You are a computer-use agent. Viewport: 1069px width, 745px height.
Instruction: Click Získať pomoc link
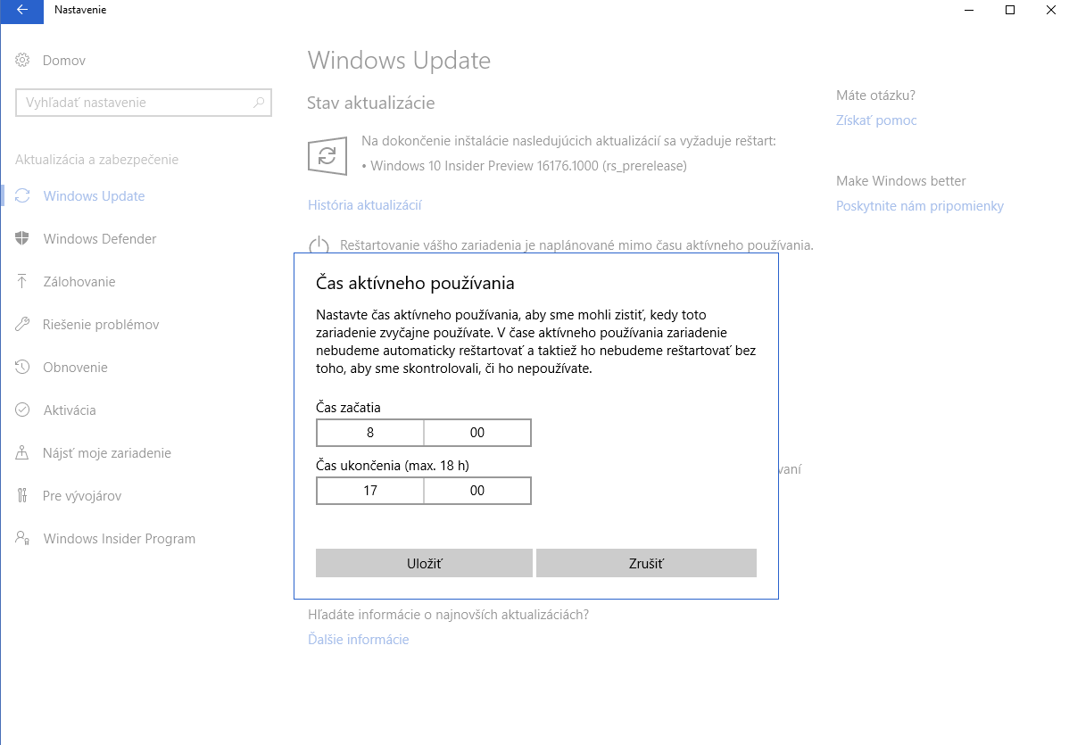tap(876, 120)
